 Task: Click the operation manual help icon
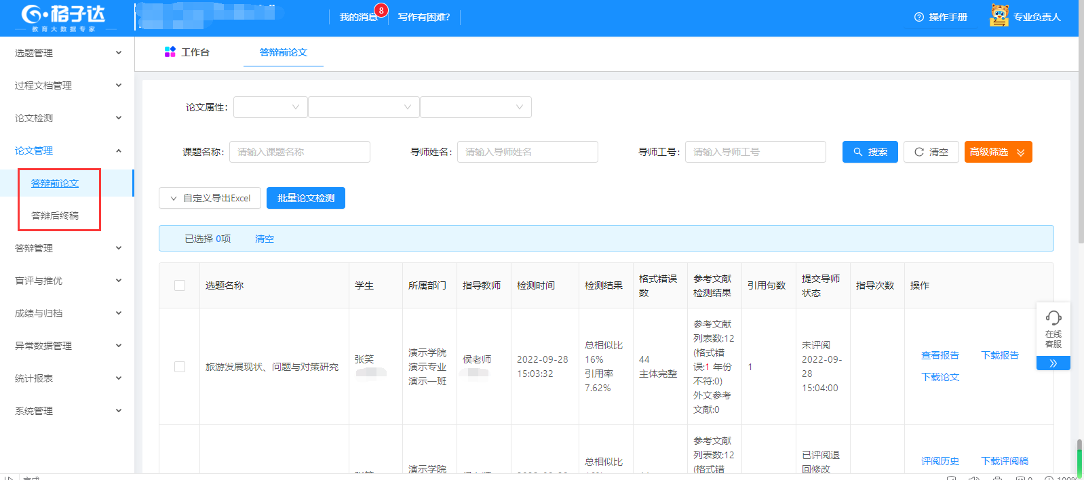point(919,17)
